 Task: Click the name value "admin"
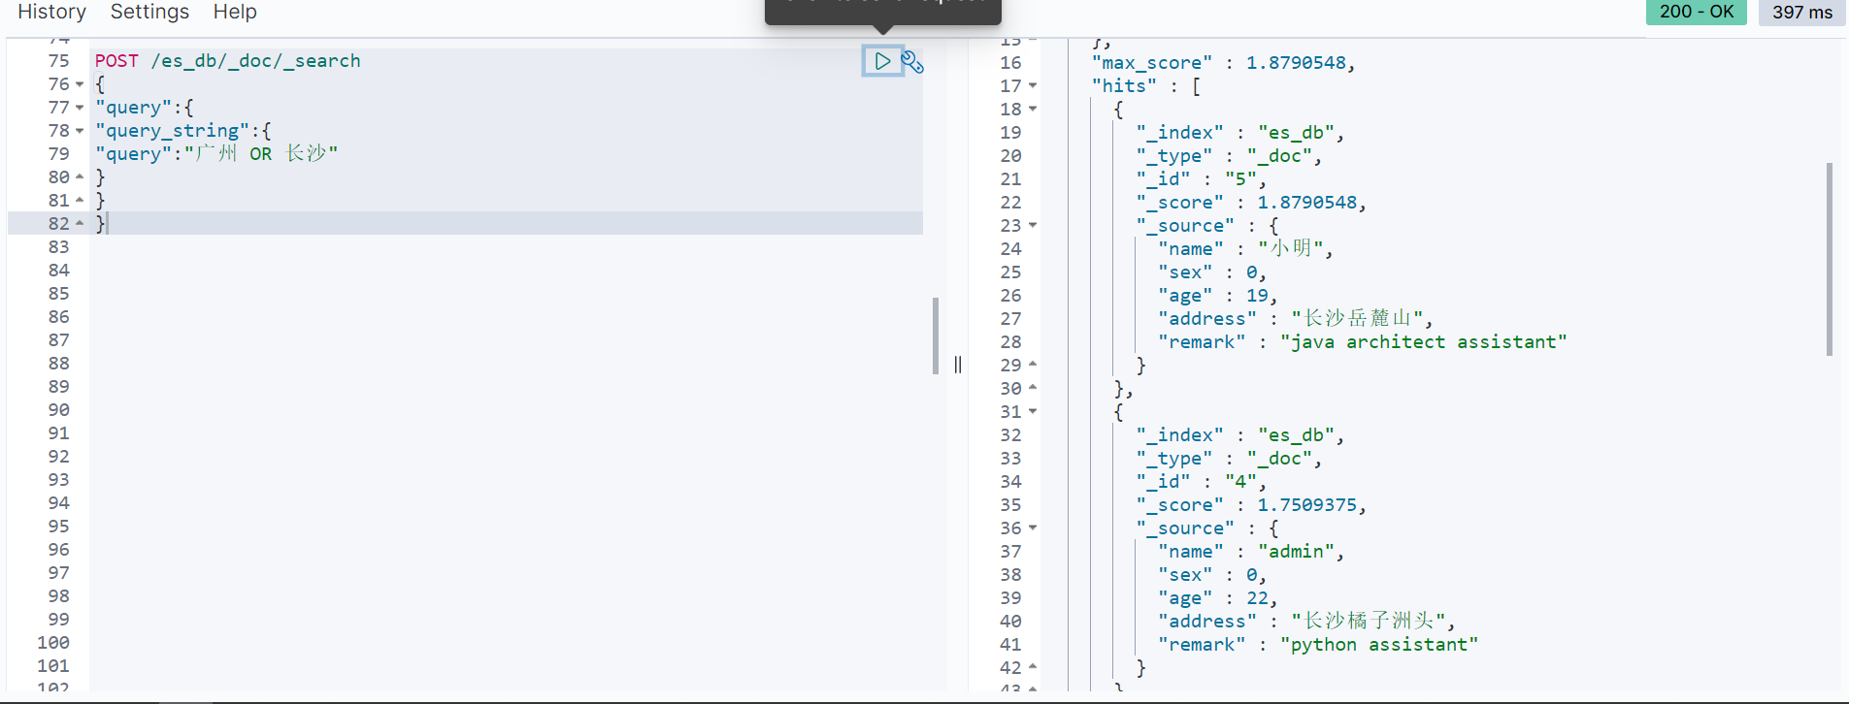1297,552
